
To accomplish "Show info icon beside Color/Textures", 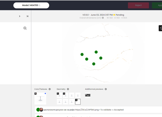I will point(50,89).
